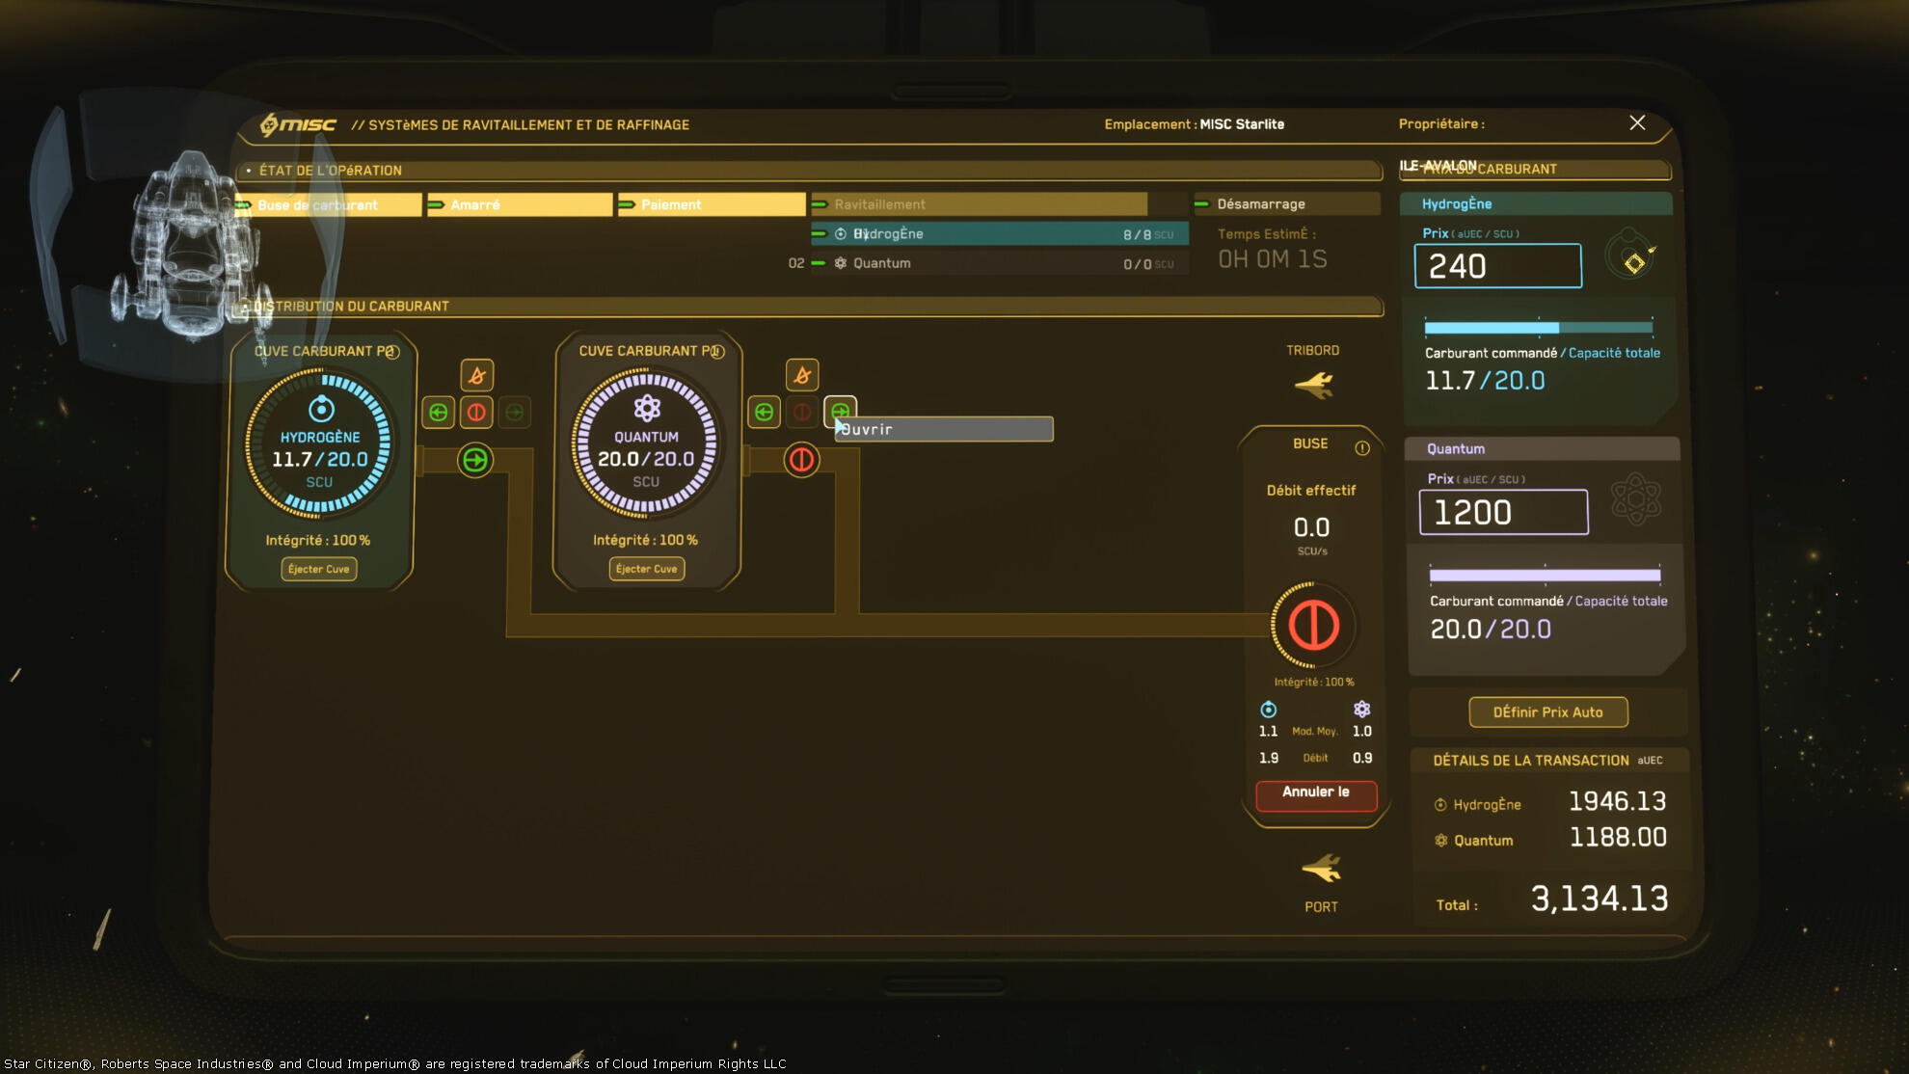Click the hydrogen icon in transaction details
Viewport: 1909px width, 1074px height.
pyautogui.click(x=1440, y=805)
